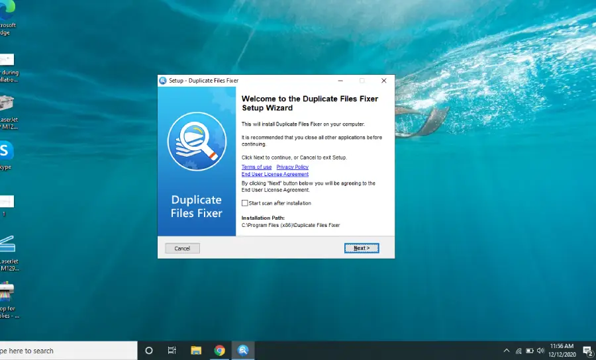Screen dimensions: 596x360
Task: Open the volume control in system tray
Action: coord(540,351)
